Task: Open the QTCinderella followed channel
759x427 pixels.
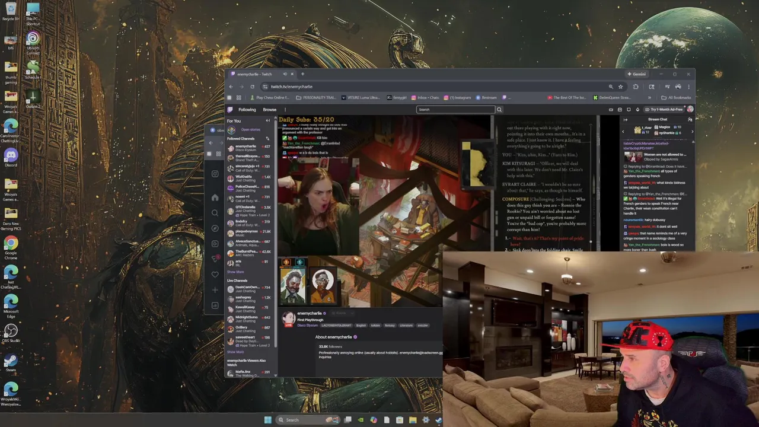Action: pos(249,211)
